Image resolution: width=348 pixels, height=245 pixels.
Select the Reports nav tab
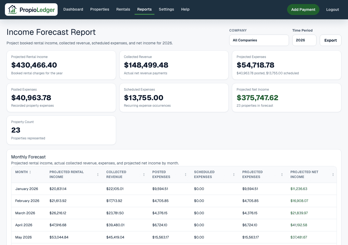[x=144, y=9]
